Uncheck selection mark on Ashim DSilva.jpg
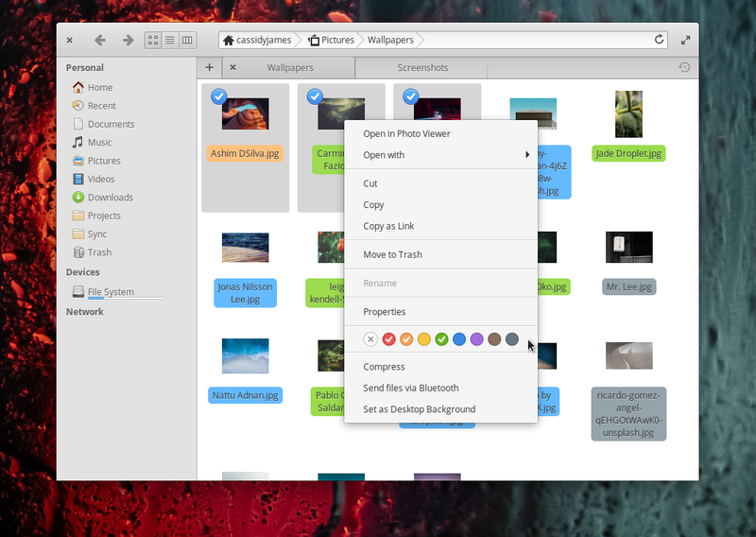756x537 pixels. click(x=218, y=96)
